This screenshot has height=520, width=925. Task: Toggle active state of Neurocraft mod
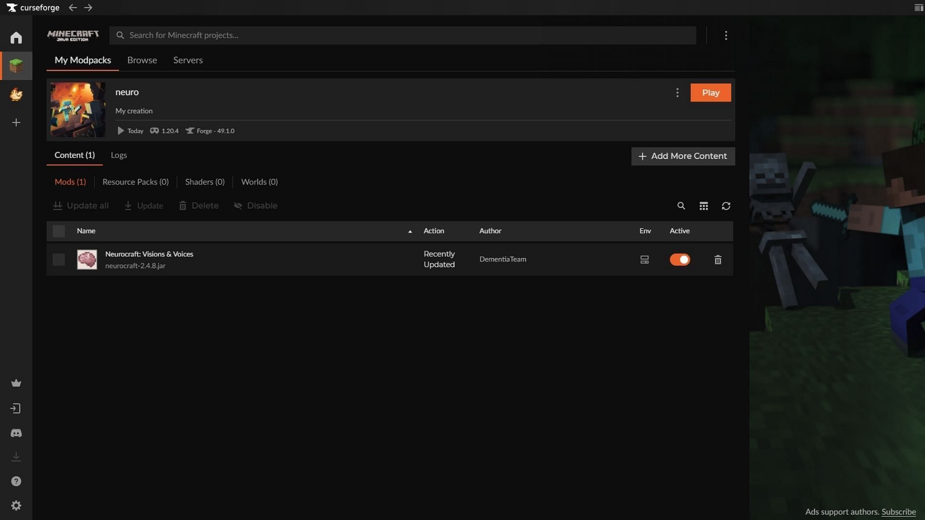[x=680, y=259]
